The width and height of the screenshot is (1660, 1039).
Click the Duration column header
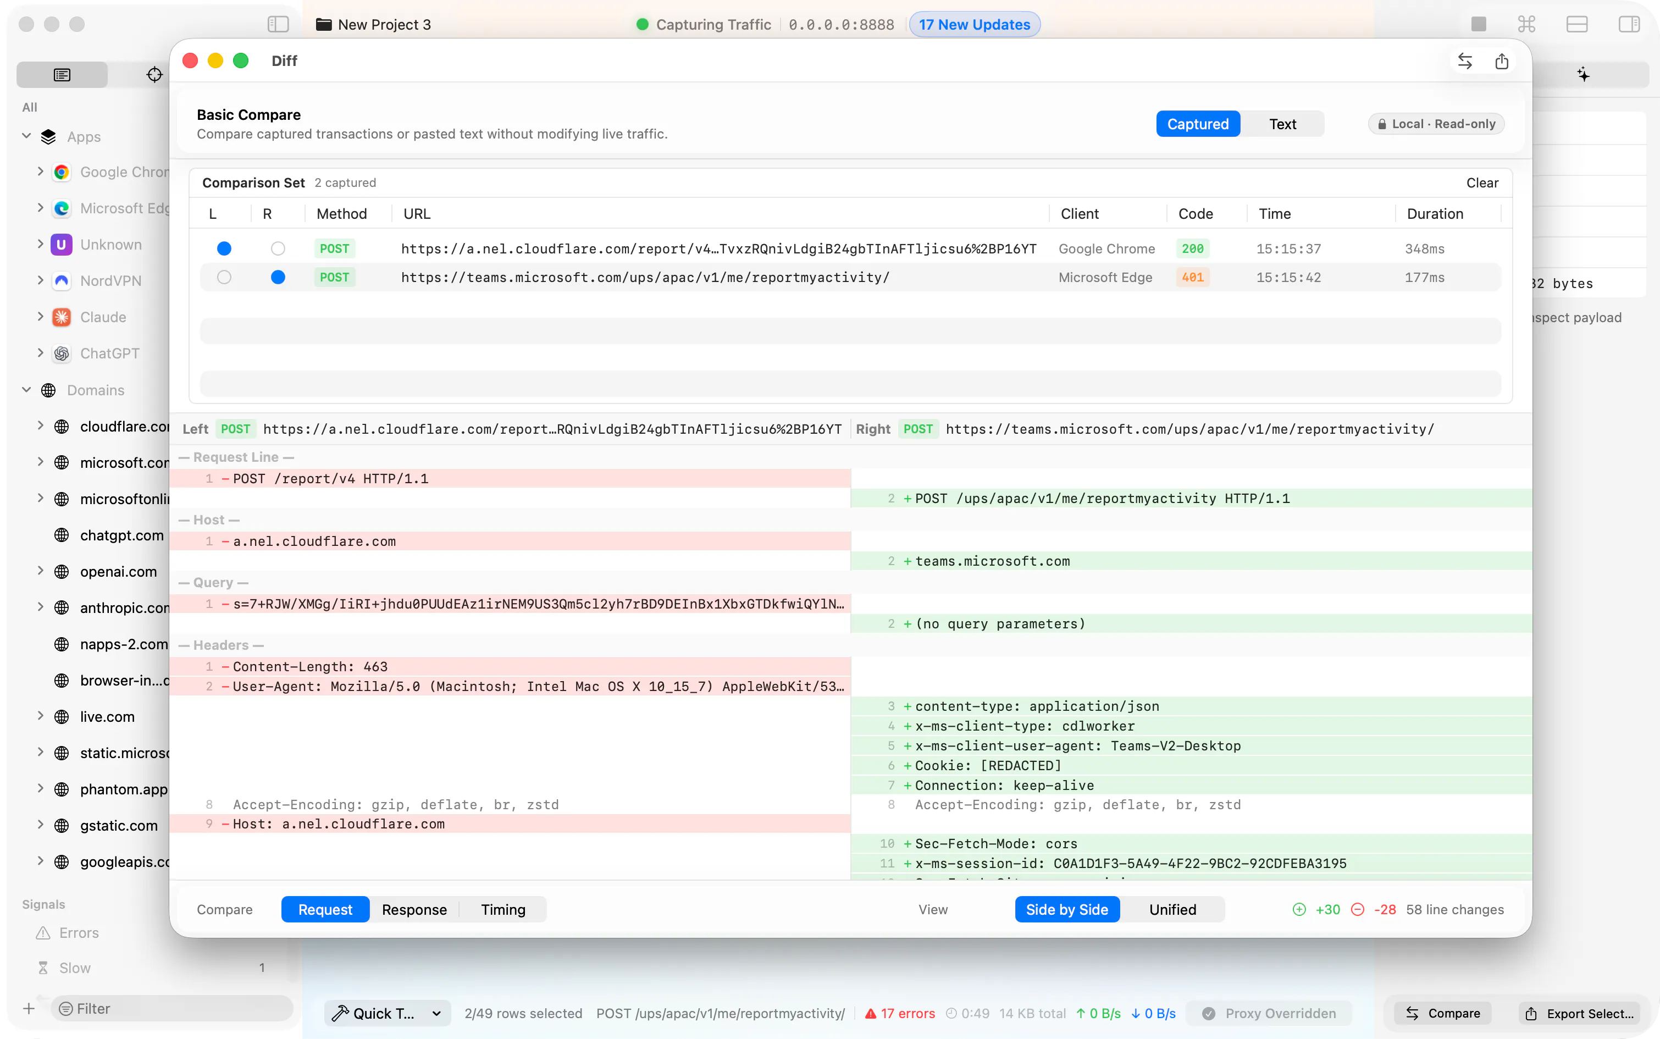(1435, 214)
